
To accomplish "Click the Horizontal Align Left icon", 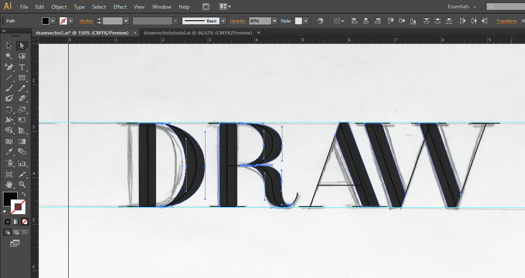I will tap(354, 21).
